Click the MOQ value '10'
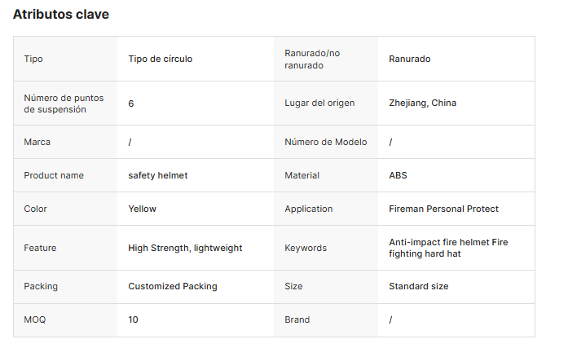The width and height of the screenshot is (568, 348). click(x=133, y=319)
